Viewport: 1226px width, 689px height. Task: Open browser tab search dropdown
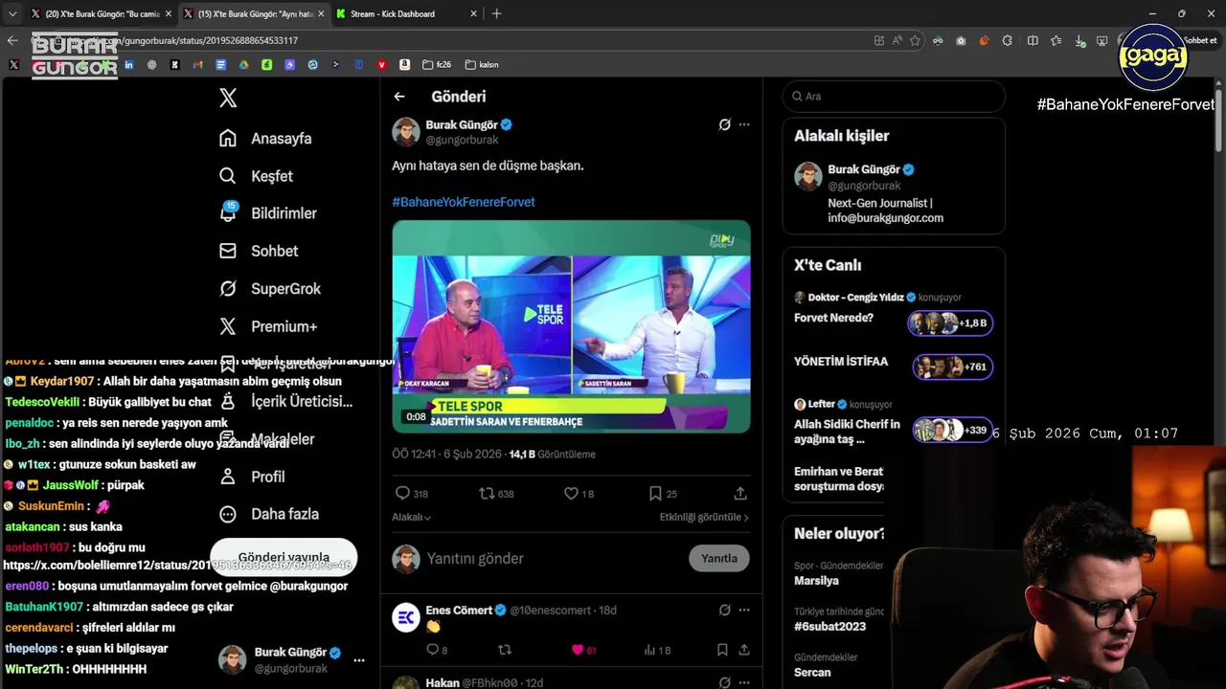pyautogui.click(x=11, y=13)
